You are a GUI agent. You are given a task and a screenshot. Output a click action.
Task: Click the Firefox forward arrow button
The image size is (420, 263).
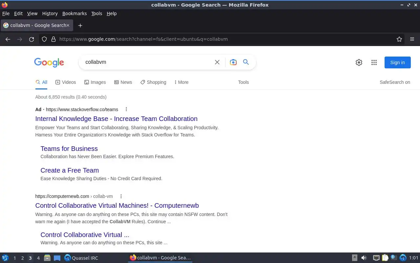coord(20,39)
